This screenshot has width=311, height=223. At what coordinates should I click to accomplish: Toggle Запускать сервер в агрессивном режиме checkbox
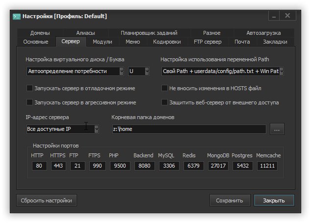tap(30, 102)
